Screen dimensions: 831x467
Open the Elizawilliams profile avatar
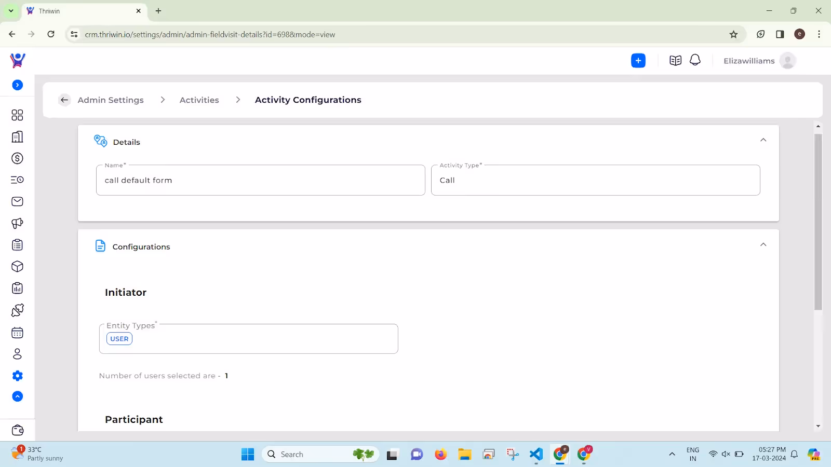pos(788,61)
